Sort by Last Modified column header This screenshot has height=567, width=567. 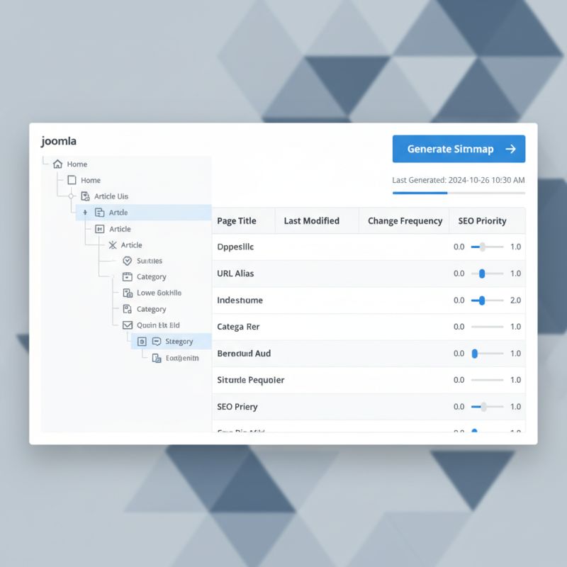click(312, 221)
